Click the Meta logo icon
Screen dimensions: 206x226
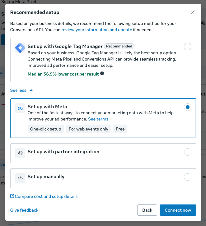20,108
